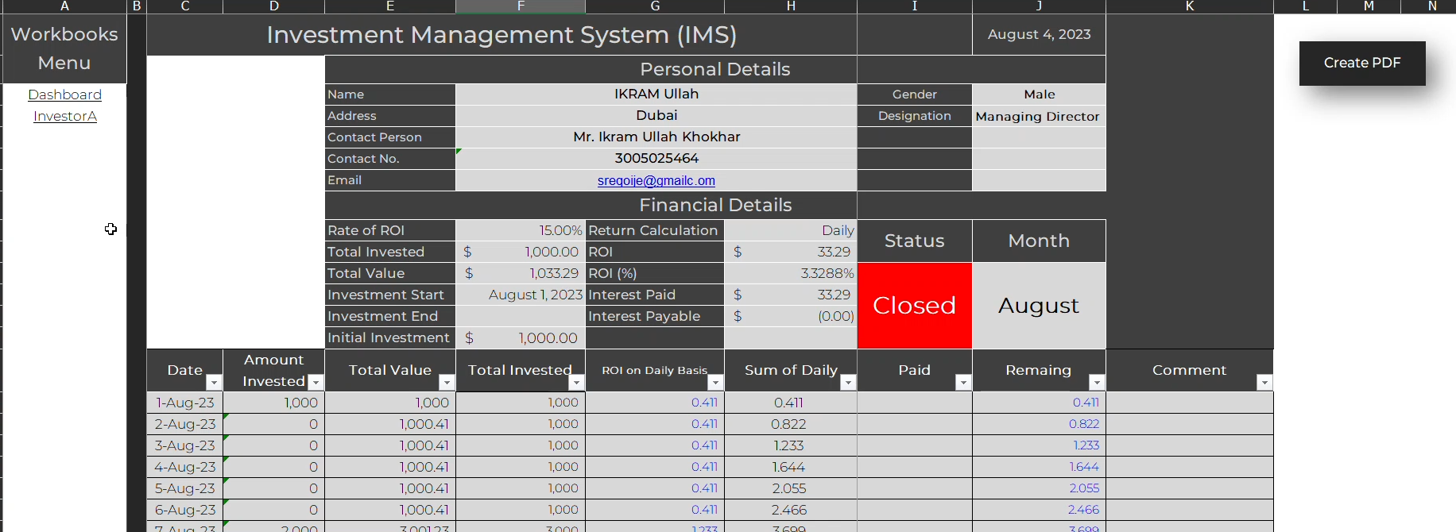
Task: Open the Comment column filter dropdown
Action: pyautogui.click(x=1264, y=383)
